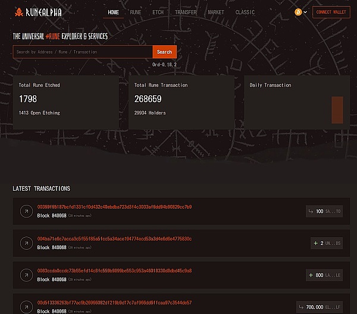357x314 pixels.
Task: Click the orange Search button
Action: point(164,52)
